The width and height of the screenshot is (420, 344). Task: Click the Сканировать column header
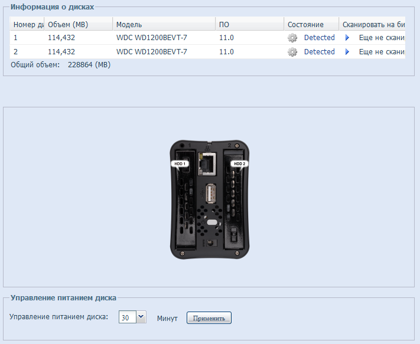click(372, 24)
